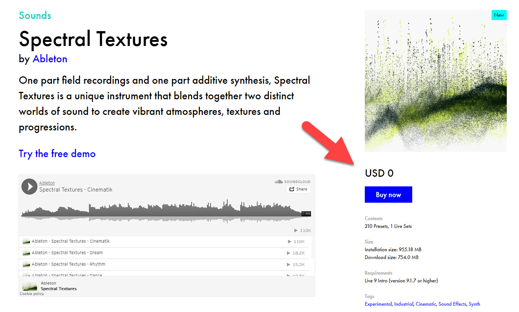
Task: Click the Ableton artist name in the player
Action: point(47,182)
